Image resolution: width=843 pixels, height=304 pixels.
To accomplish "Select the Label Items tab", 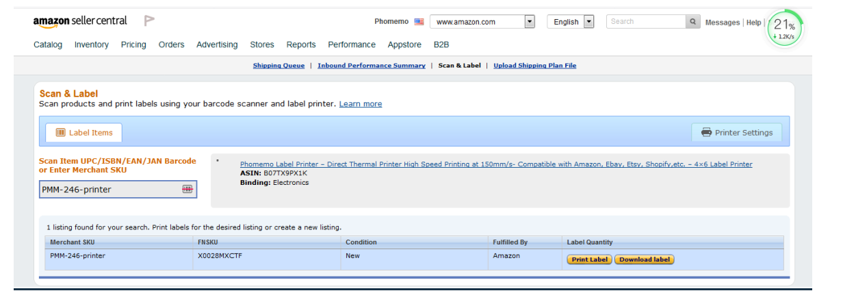I will [83, 132].
